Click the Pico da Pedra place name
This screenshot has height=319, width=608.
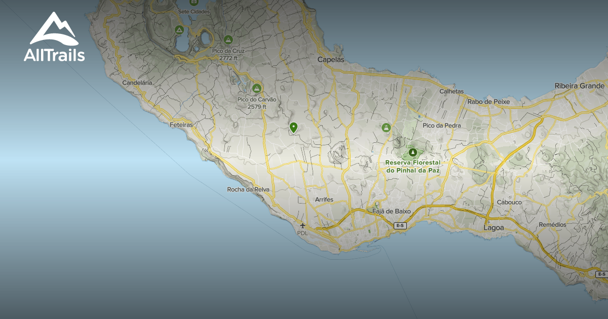coord(442,125)
